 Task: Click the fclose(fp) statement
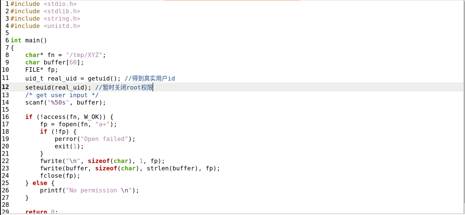click(x=60, y=176)
